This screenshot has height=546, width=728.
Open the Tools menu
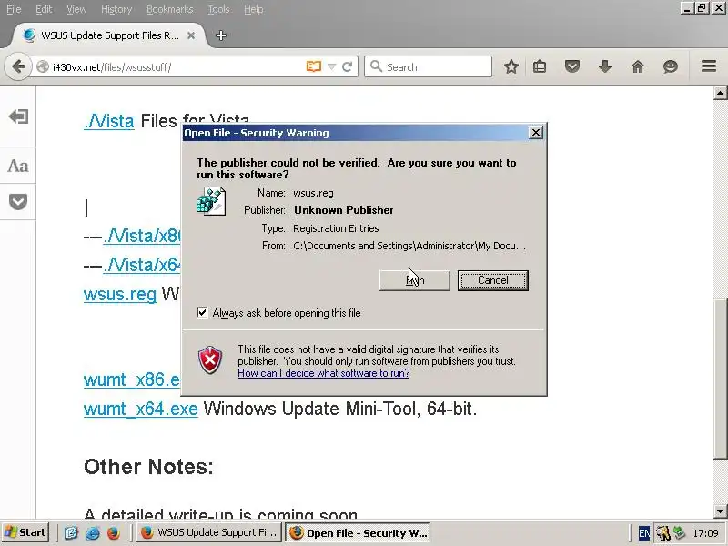pos(218,9)
